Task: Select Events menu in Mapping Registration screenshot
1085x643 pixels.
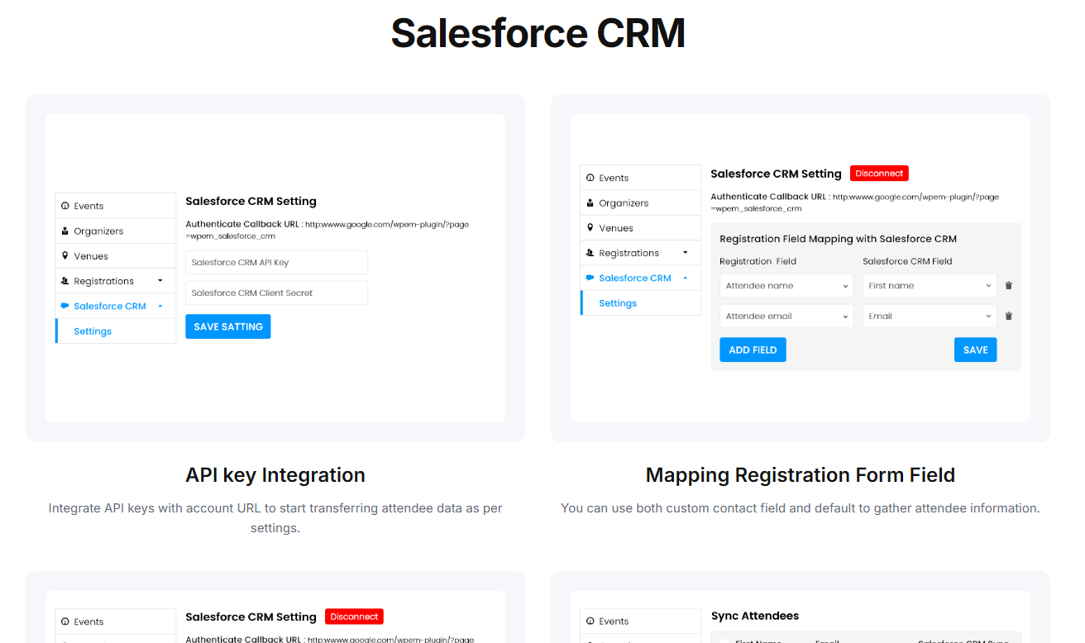Action: [x=641, y=178]
